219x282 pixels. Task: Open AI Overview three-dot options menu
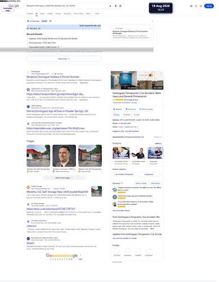(x=153, y=21)
